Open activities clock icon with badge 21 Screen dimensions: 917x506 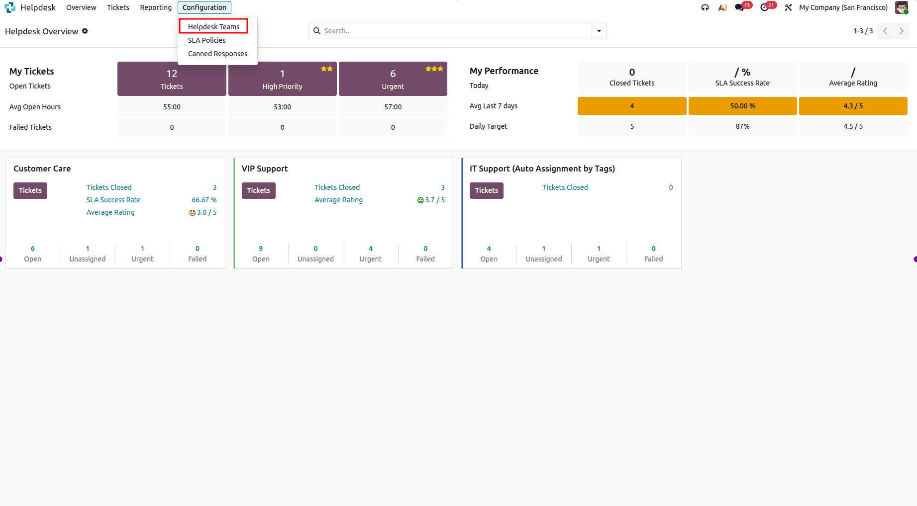pyautogui.click(x=765, y=7)
